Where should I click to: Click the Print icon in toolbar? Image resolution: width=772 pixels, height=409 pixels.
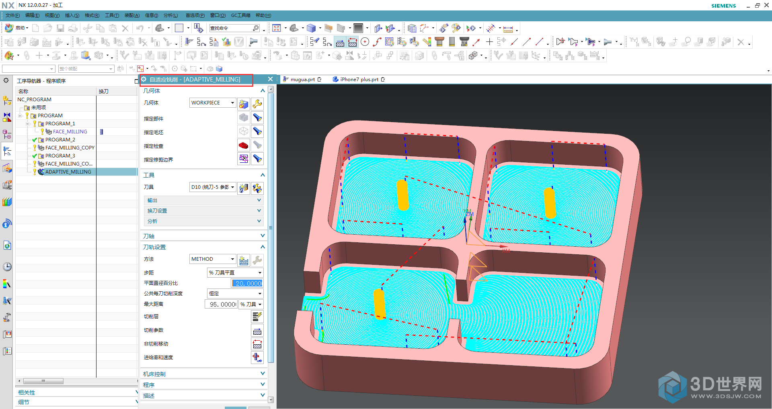click(x=73, y=28)
